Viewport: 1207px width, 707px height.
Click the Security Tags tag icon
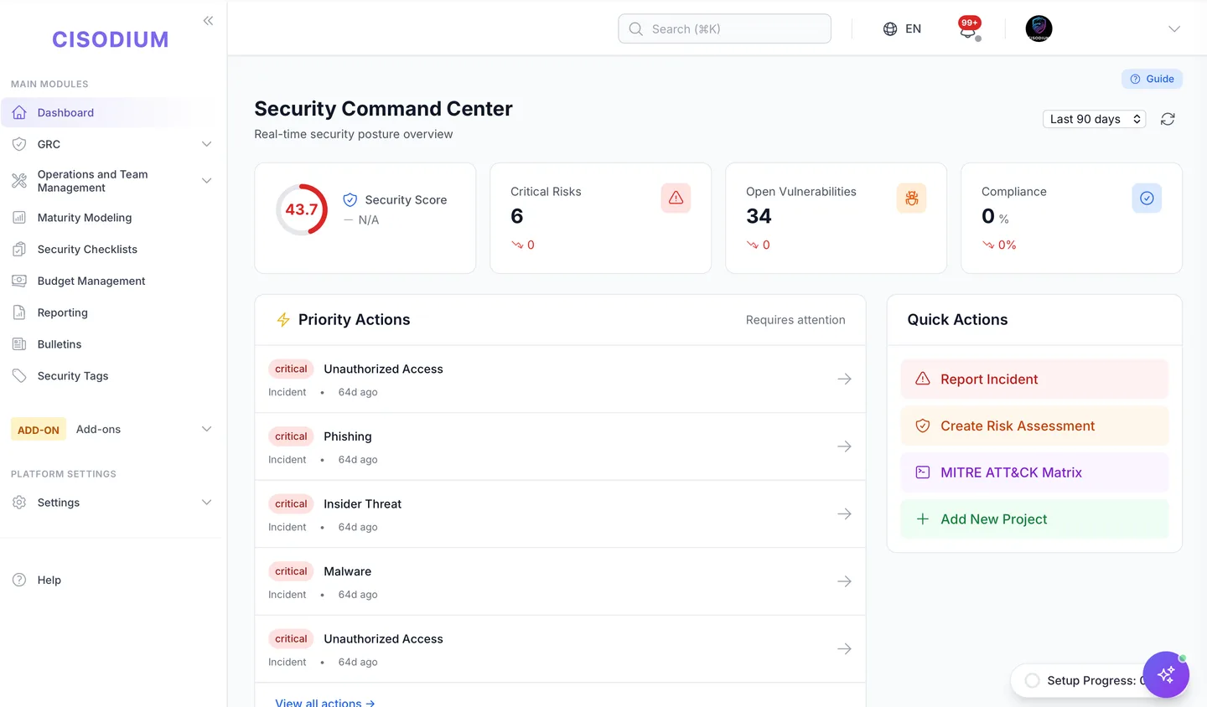[x=19, y=376]
